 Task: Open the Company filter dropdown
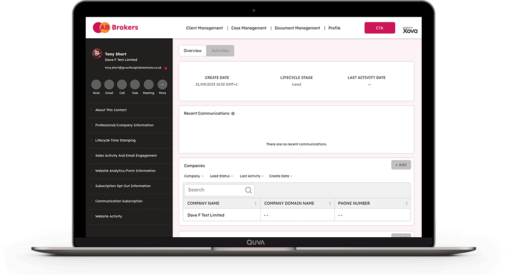[193, 176]
